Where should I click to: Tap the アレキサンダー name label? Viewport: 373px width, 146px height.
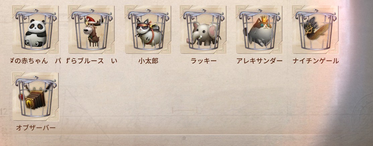pos(259,61)
